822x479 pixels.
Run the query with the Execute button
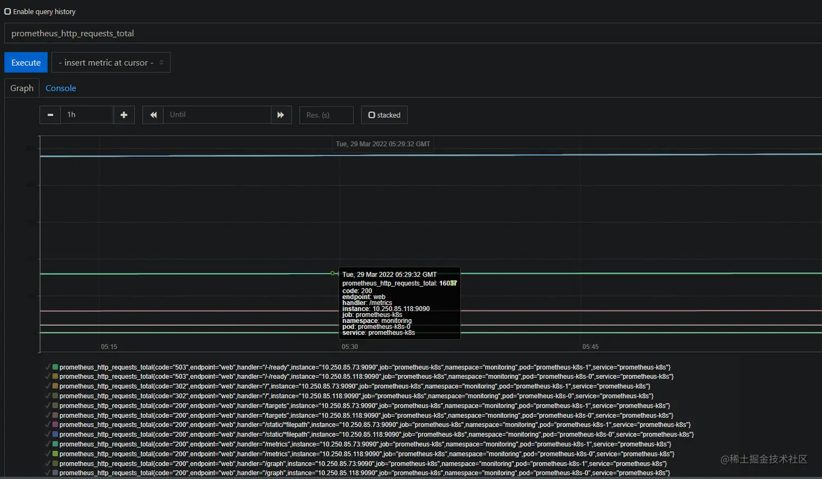26,63
